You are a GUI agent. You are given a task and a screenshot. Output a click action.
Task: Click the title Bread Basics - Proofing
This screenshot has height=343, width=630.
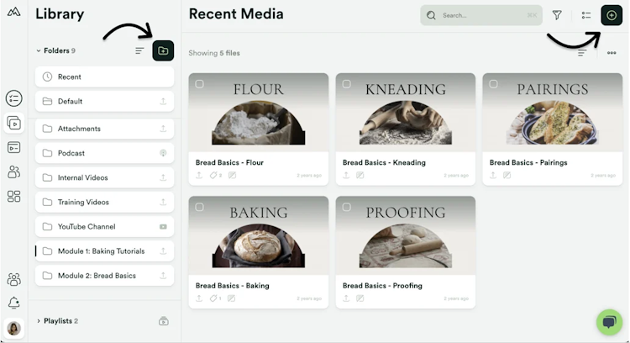[382, 286]
